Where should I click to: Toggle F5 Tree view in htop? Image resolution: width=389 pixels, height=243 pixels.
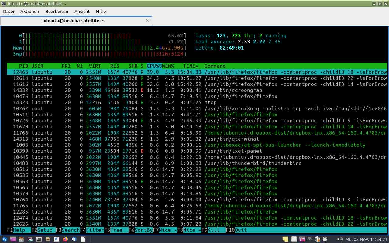coord(116,230)
